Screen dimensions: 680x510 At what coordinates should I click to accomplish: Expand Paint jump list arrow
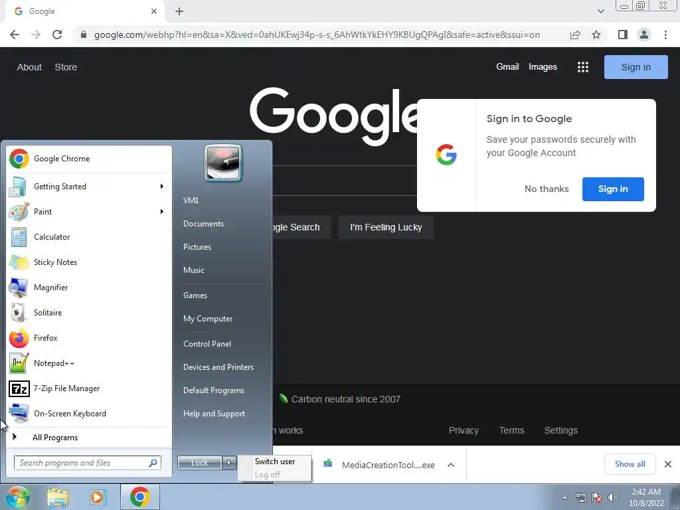[162, 212]
